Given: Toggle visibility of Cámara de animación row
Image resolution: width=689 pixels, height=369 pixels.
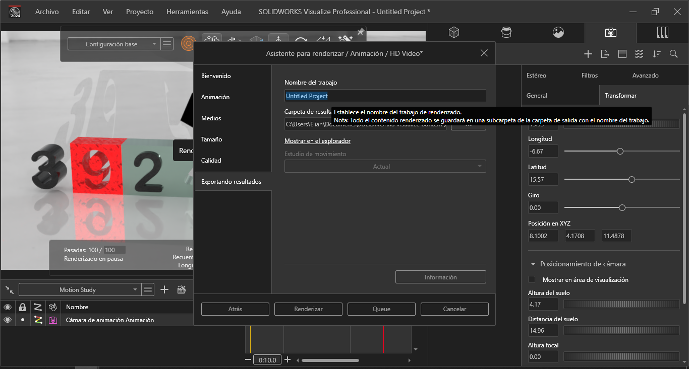Looking at the screenshot, I should [8, 320].
